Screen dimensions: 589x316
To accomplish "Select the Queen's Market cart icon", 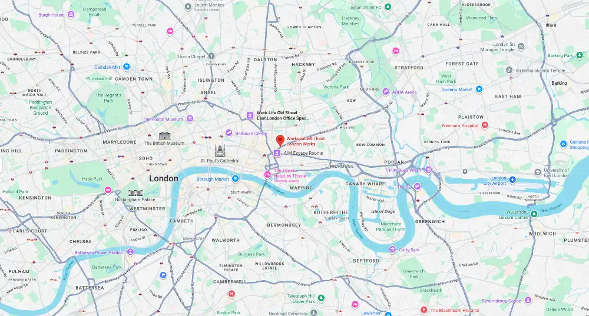I will (x=479, y=89).
